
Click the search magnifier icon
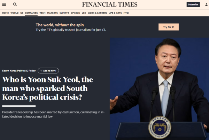pos(15,5)
